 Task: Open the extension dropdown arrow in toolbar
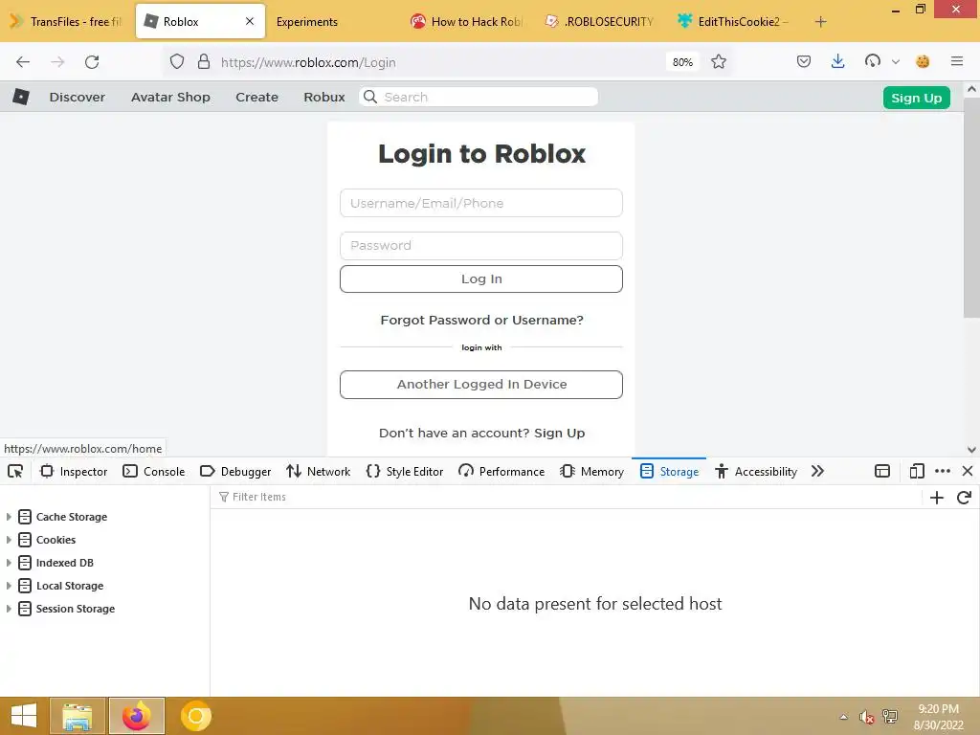[x=896, y=62]
